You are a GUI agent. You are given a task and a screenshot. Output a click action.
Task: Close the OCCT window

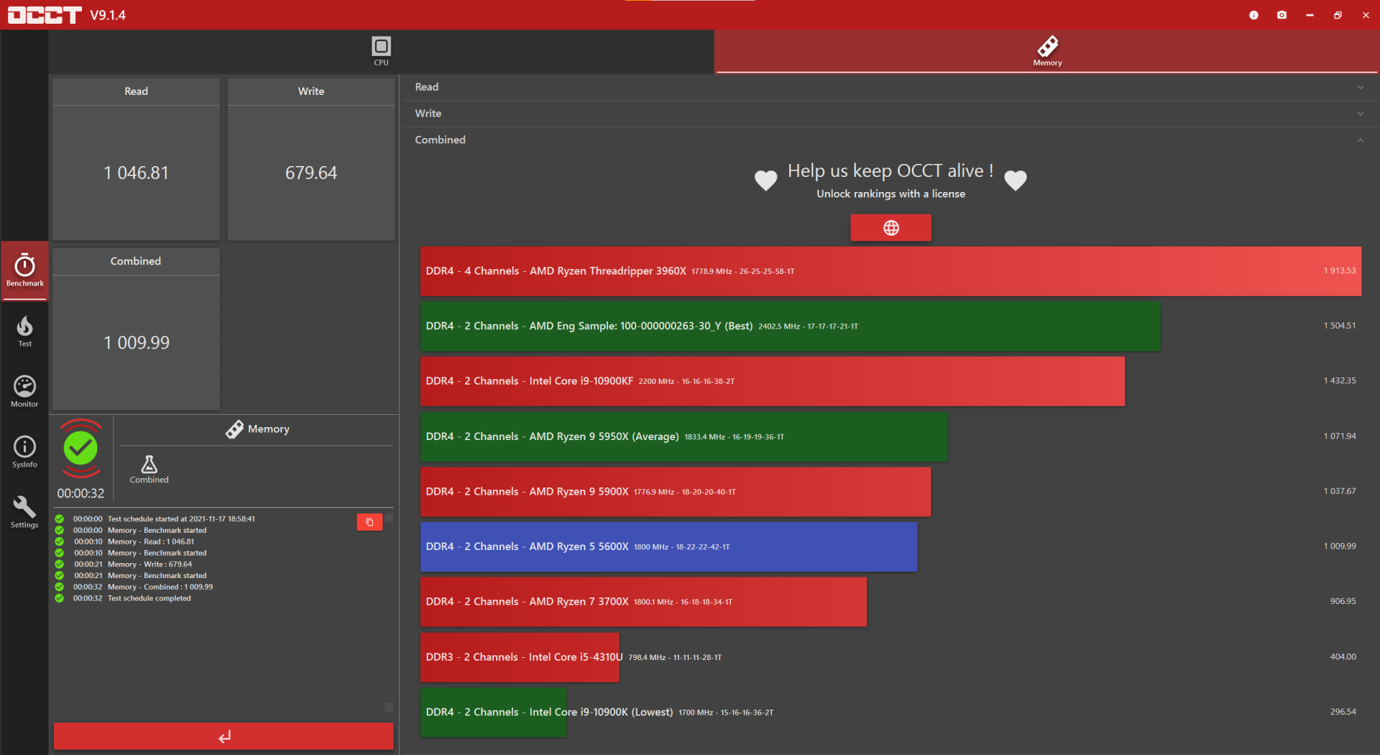[x=1366, y=15]
